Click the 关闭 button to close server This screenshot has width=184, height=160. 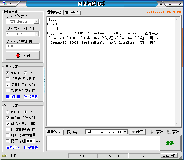pos(23,56)
